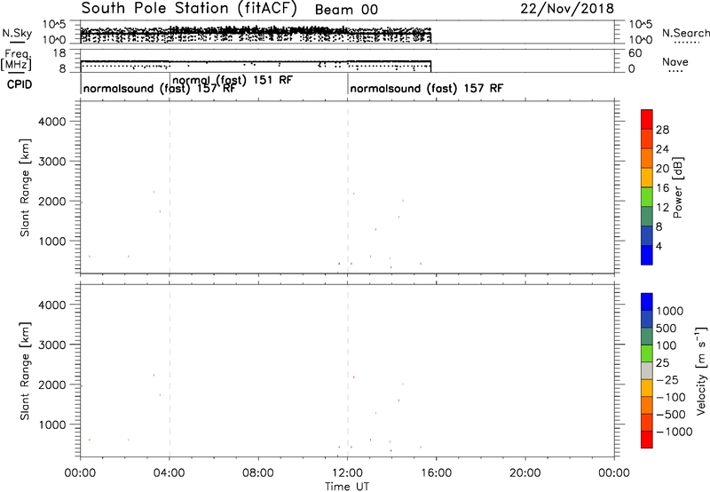Click the date "22/Nov/2018" at top right
710x492 pixels.
point(567,9)
